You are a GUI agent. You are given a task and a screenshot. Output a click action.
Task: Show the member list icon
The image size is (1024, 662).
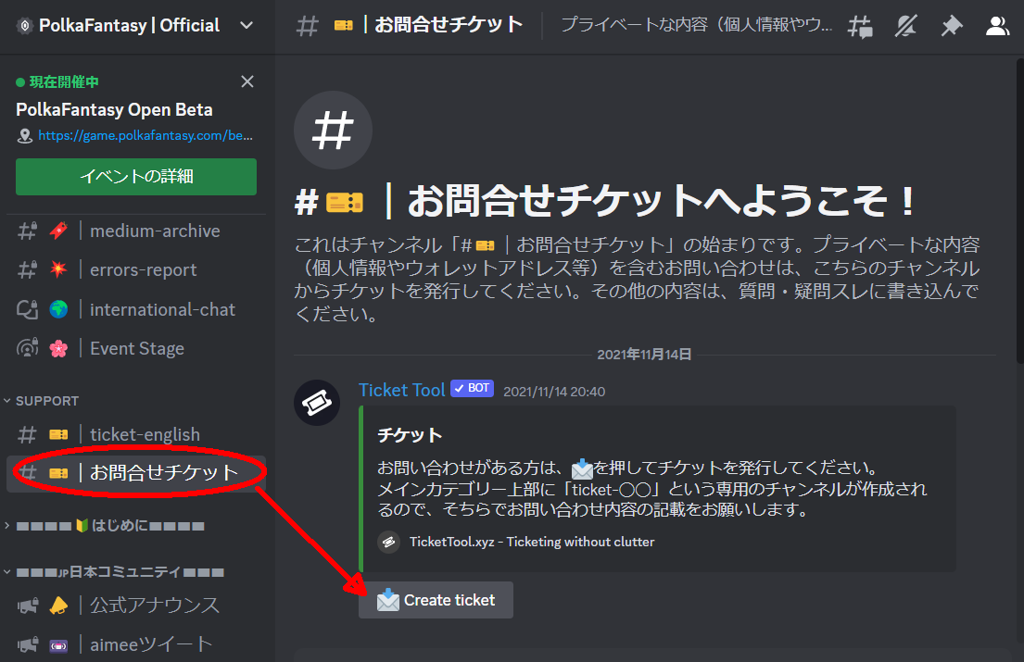point(997,26)
